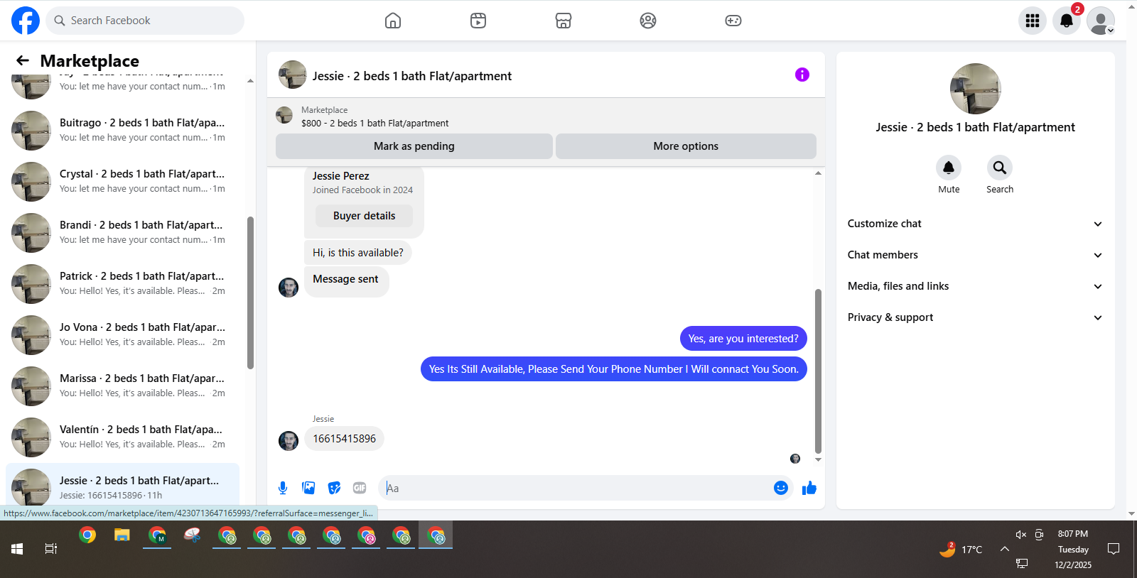Focus the Aa message input box
This screenshot has width=1137, height=578.
point(576,488)
